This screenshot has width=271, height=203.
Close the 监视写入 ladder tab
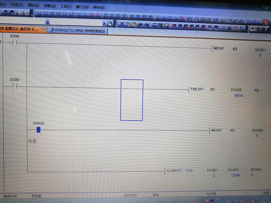pos(43,29)
